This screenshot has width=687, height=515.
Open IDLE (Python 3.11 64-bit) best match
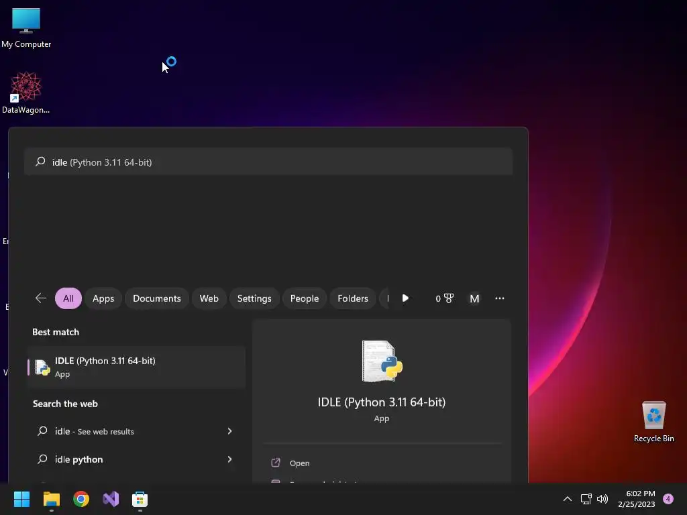pos(136,367)
